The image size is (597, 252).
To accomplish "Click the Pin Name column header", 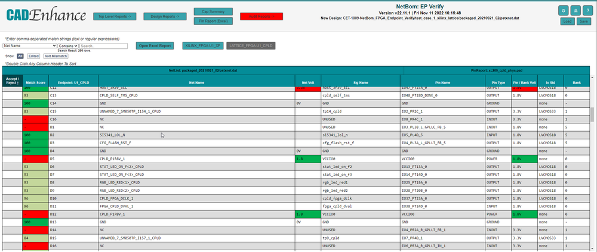I will point(443,82).
